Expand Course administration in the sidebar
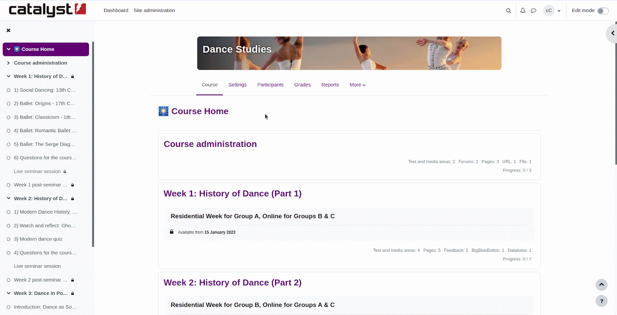 click(8, 63)
